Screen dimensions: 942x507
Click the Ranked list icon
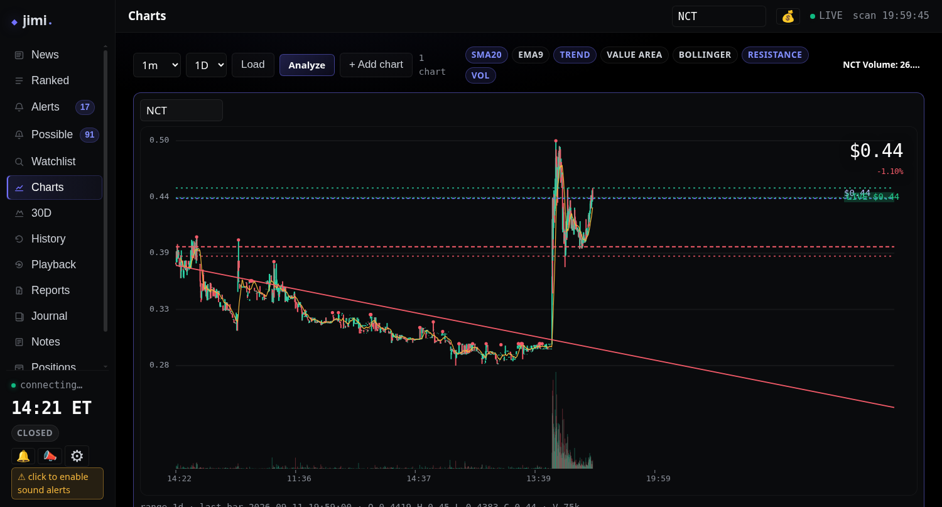[19, 81]
